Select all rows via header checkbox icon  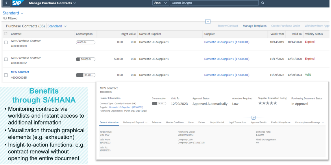(6, 34)
